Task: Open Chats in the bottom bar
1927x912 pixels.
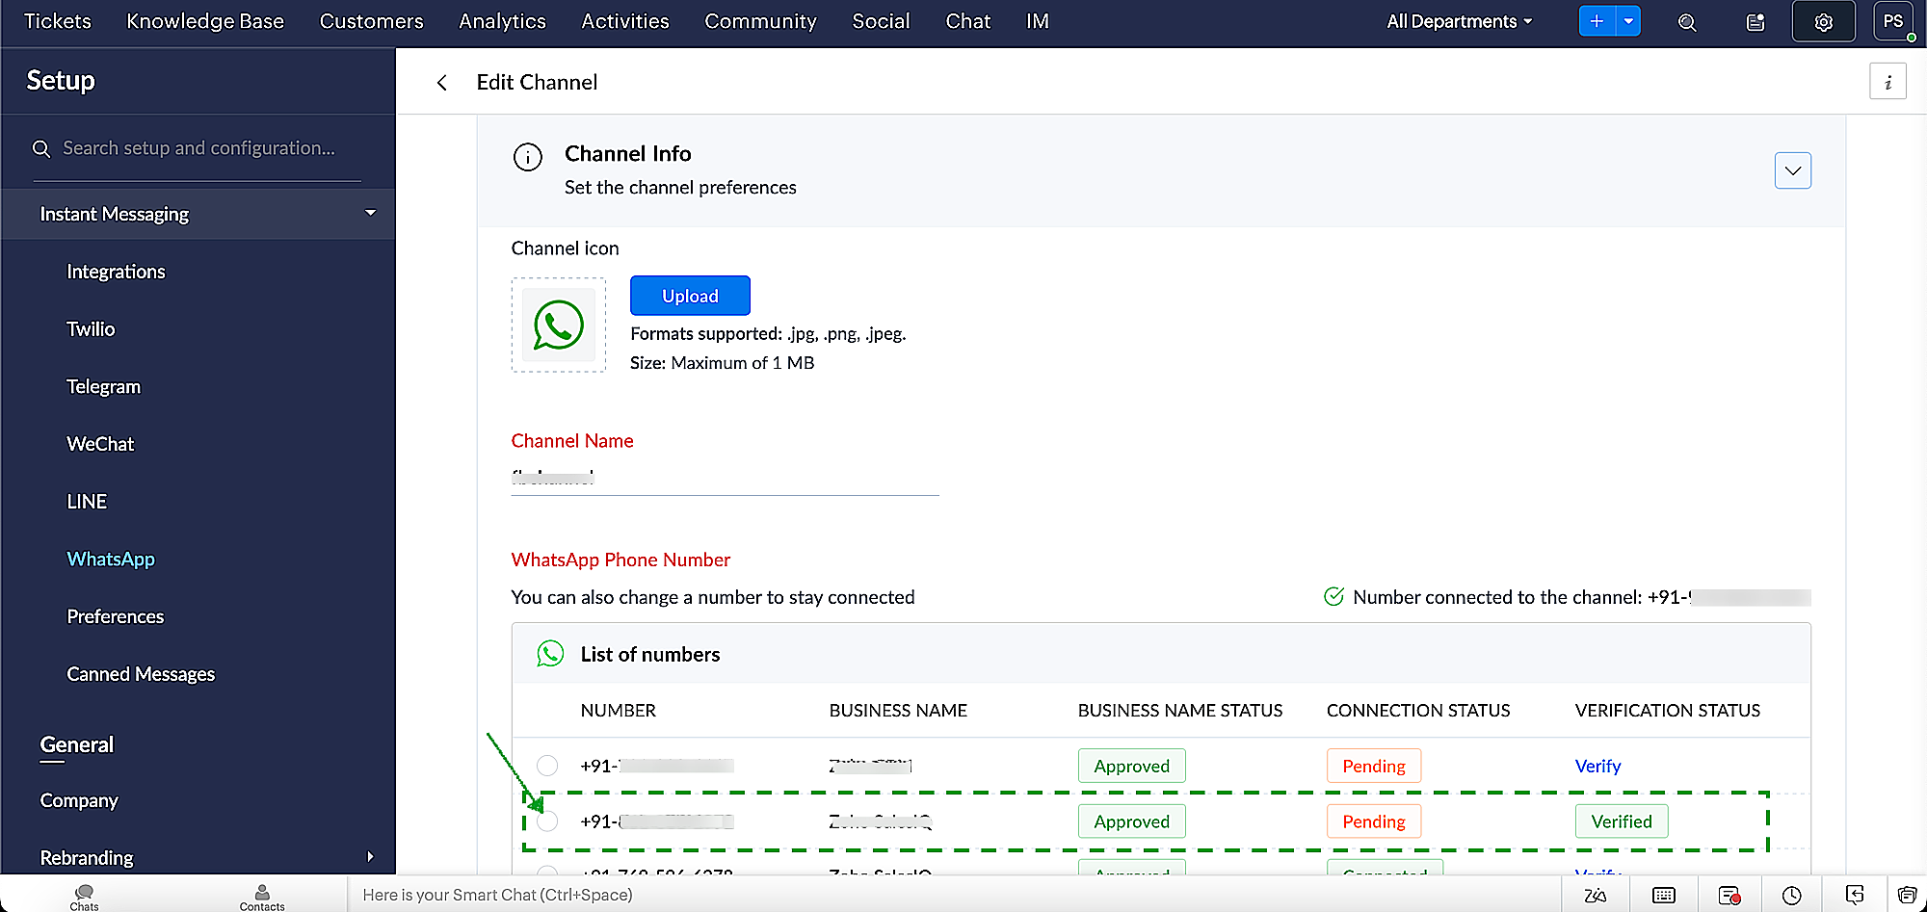Action: click(84, 896)
